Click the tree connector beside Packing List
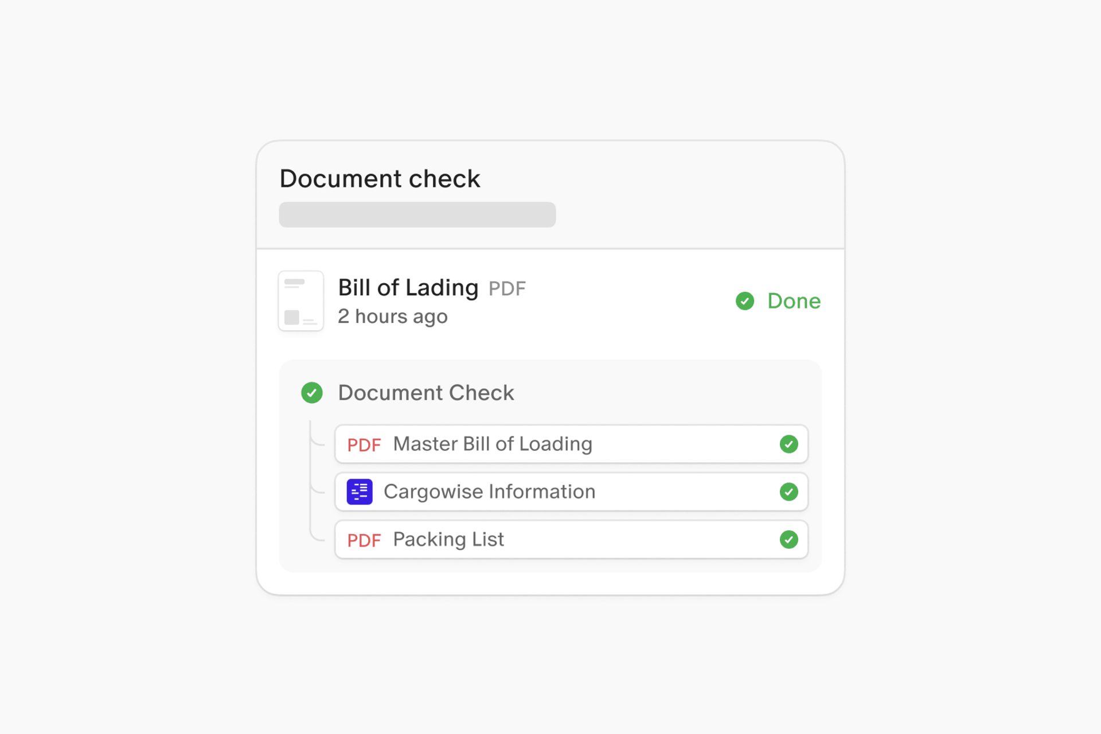1101x734 pixels. pyautogui.click(x=316, y=536)
